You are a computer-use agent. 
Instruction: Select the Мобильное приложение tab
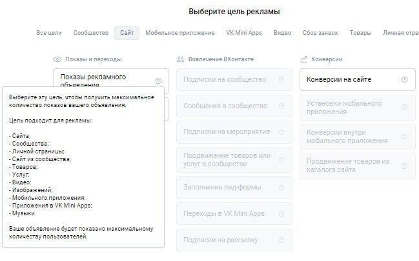click(x=179, y=33)
